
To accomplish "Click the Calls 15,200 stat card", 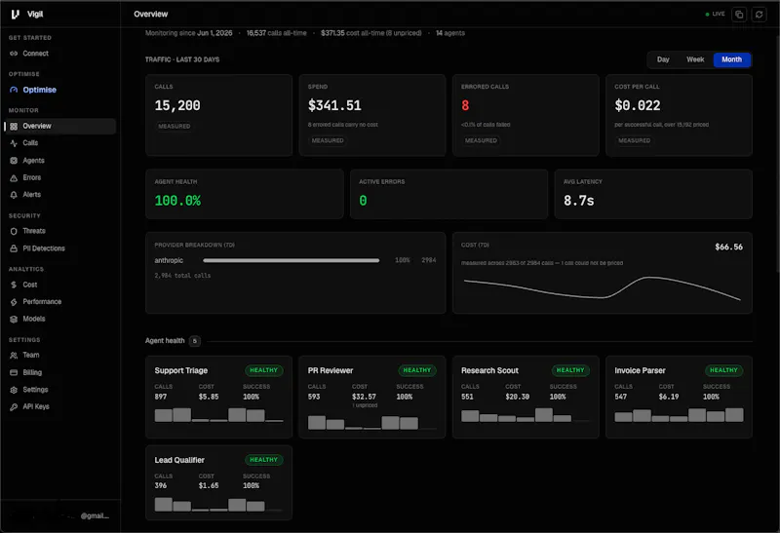I will (x=218, y=115).
